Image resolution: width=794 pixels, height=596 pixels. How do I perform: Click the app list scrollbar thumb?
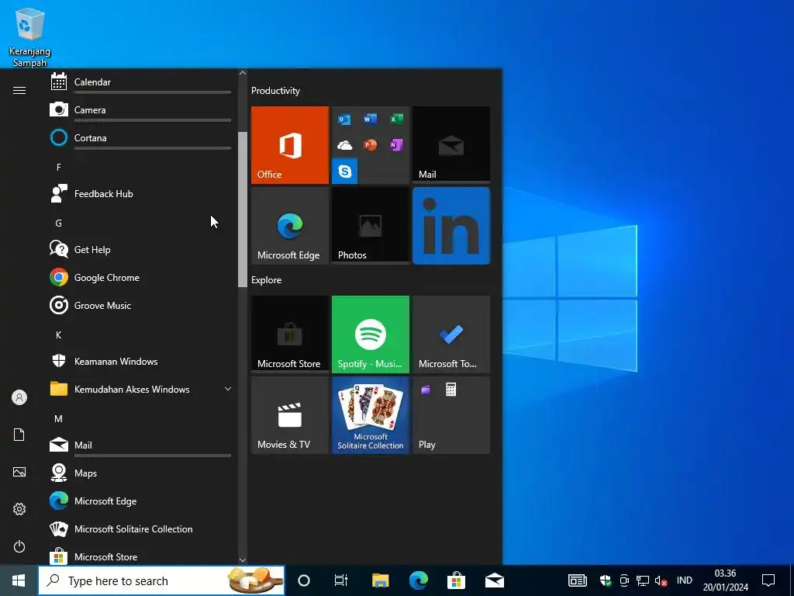click(243, 210)
